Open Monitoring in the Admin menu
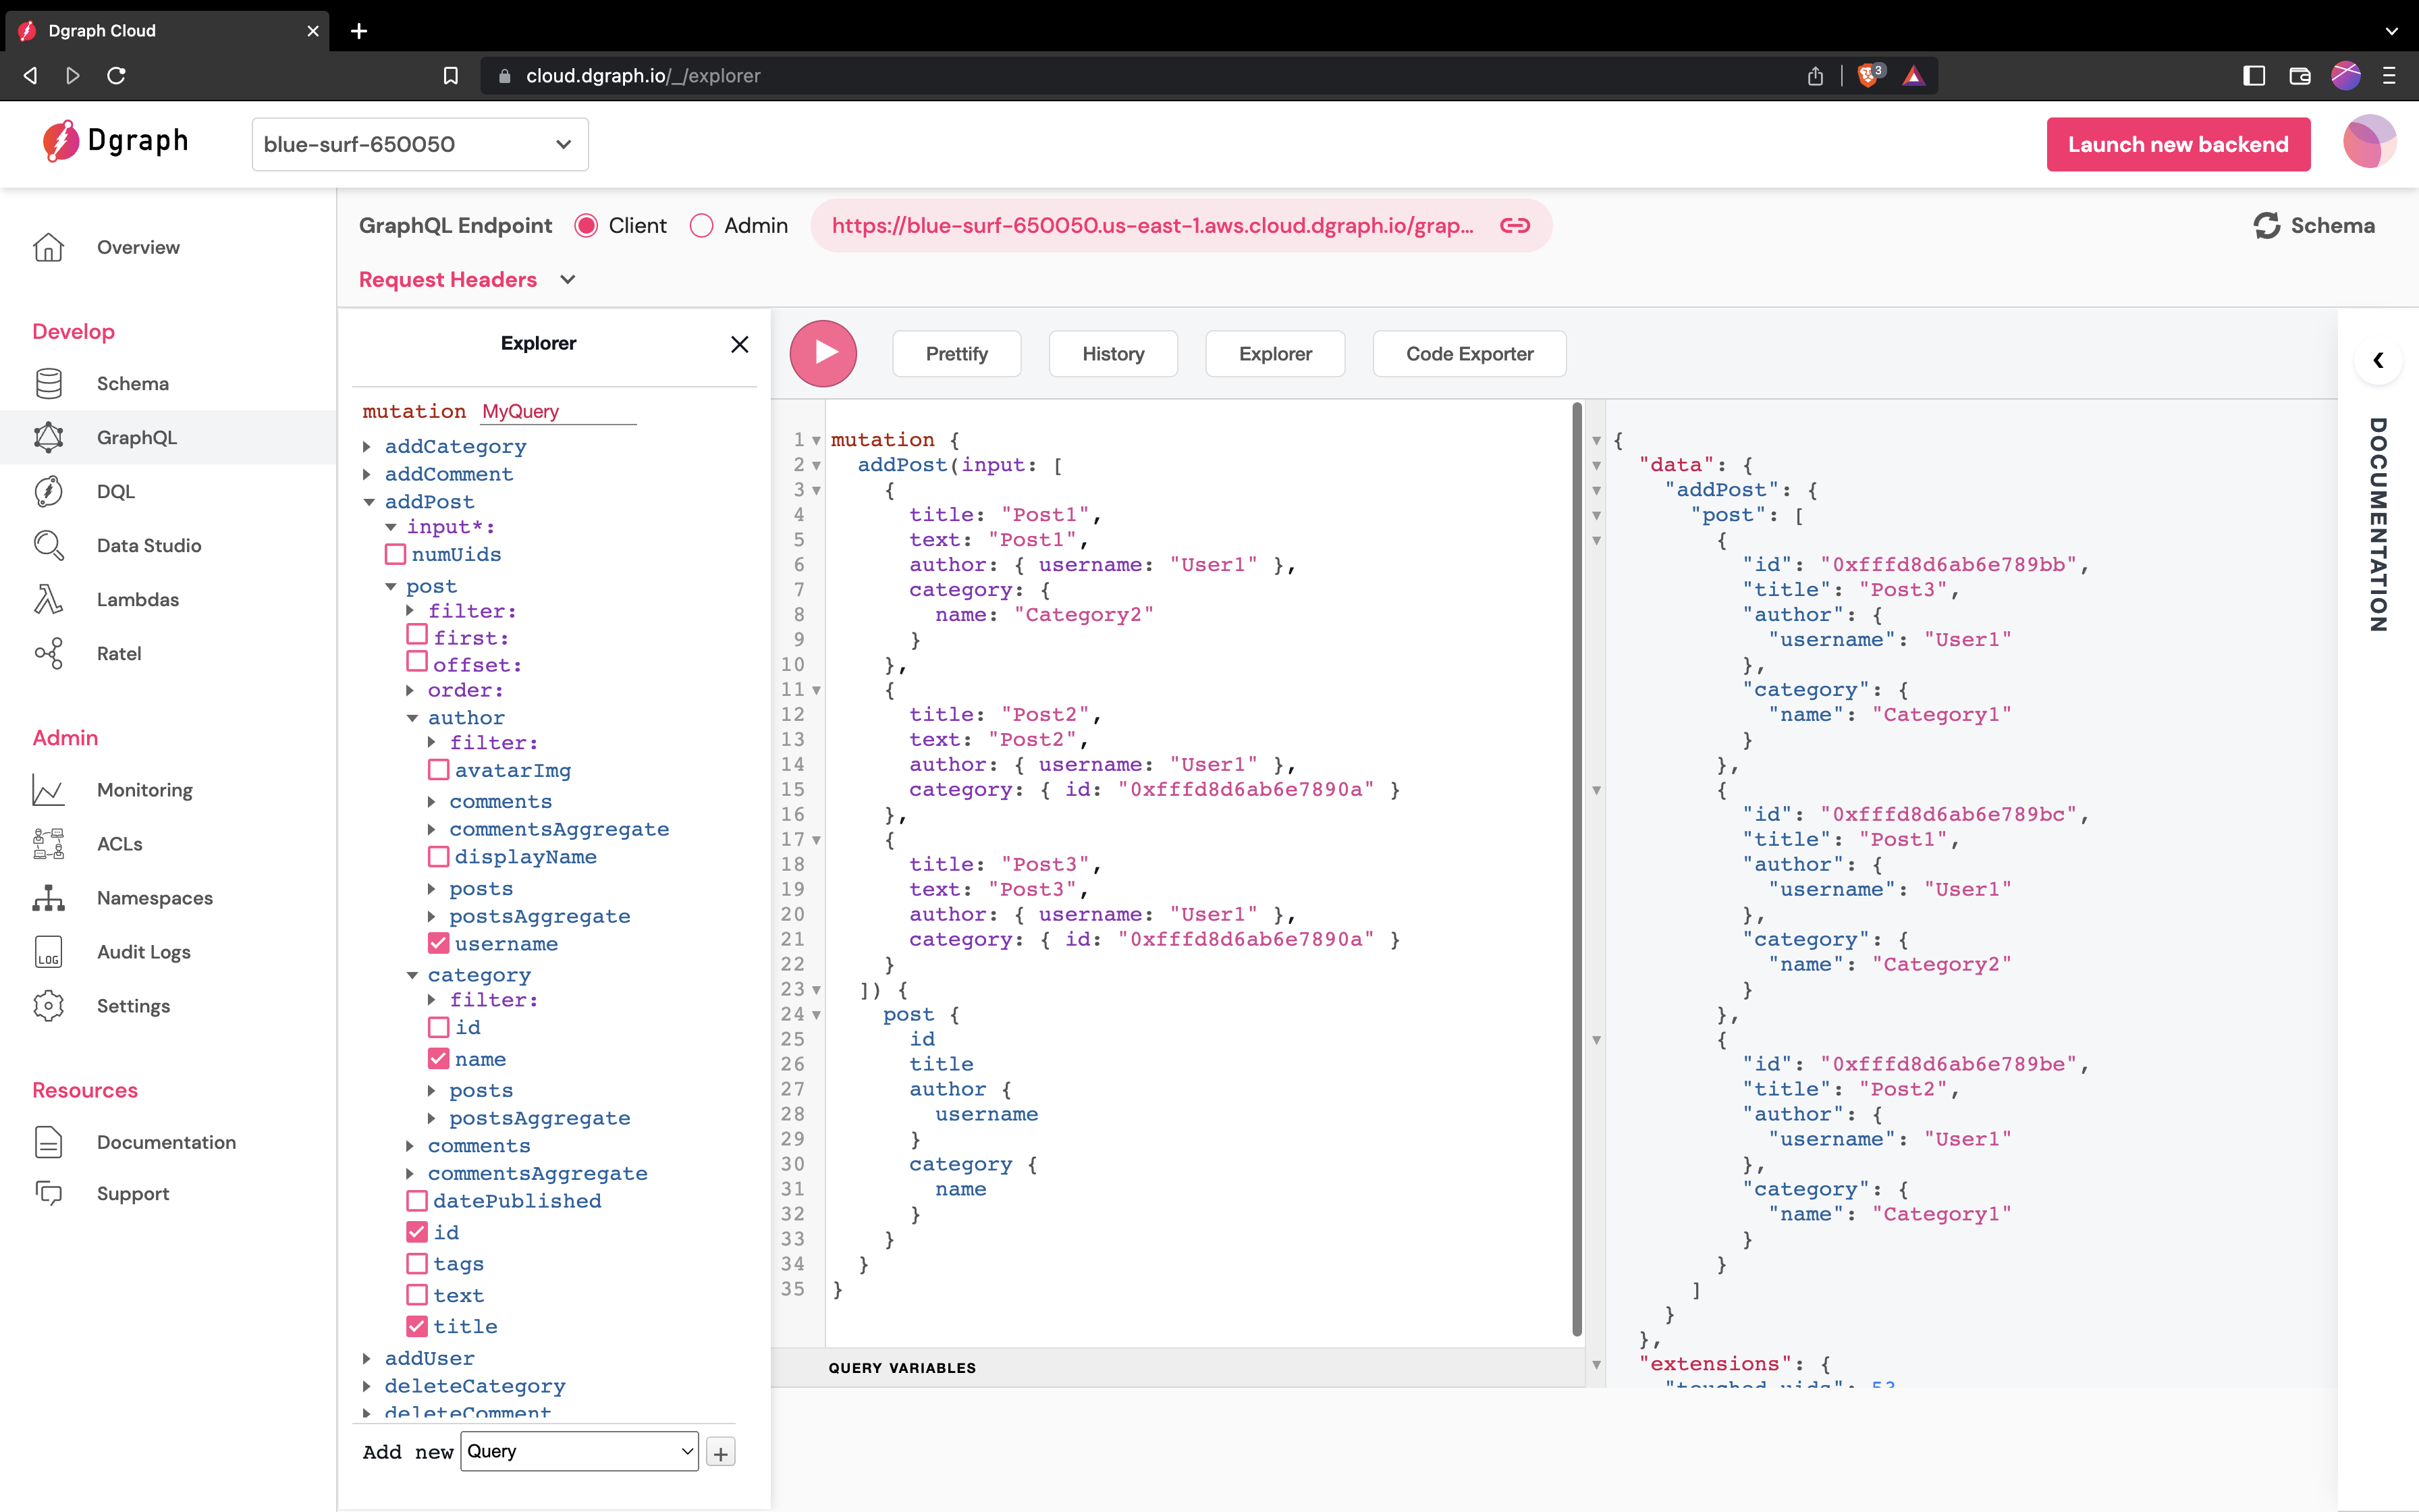Viewport: 2419px width, 1512px height. coord(144,790)
